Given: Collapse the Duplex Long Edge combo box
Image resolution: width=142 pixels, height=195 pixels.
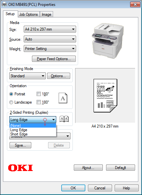Looking at the screenshot, I should point(33,120).
